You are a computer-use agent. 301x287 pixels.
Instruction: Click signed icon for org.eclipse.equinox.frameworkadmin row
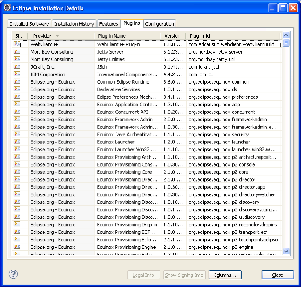pos(17,119)
